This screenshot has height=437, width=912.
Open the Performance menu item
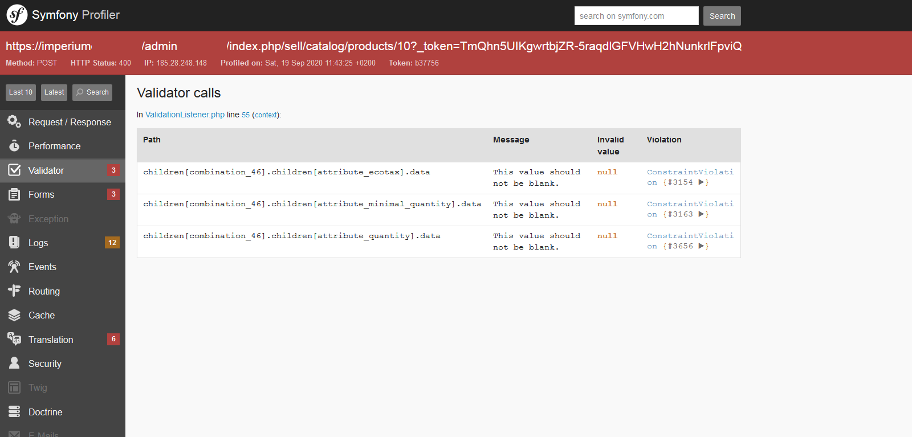[x=63, y=146]
